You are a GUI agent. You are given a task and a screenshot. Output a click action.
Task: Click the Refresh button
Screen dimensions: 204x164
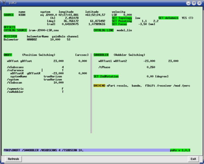pos(13,159)
